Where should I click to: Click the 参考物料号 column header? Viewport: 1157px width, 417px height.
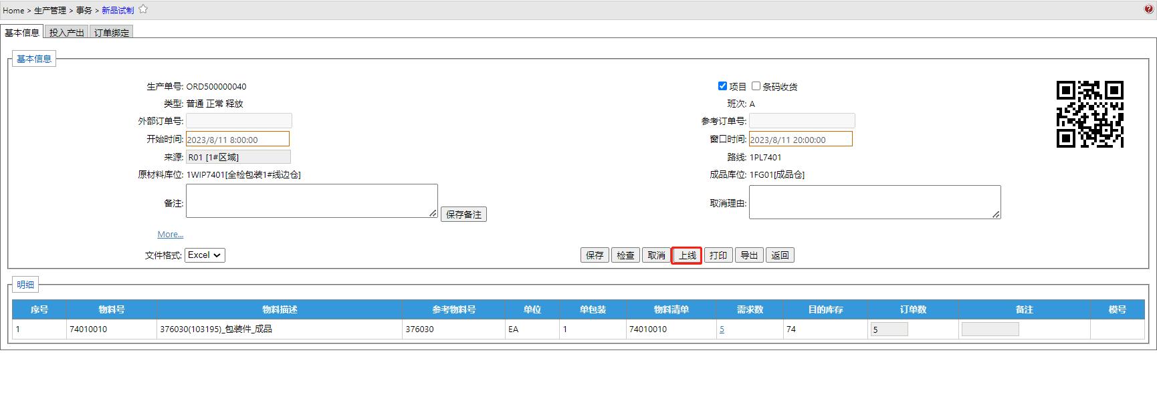click(x=454, y=309)
